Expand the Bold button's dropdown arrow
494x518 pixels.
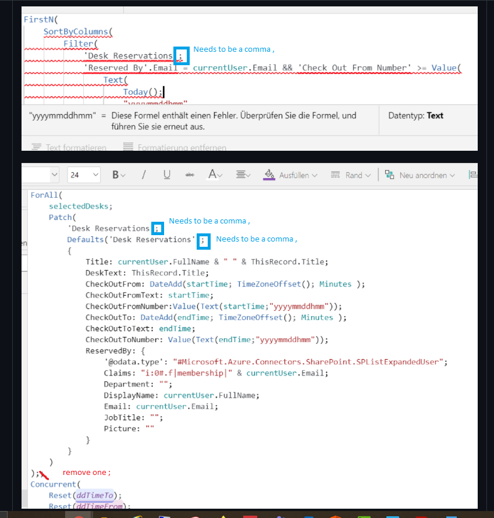(122, 175)
